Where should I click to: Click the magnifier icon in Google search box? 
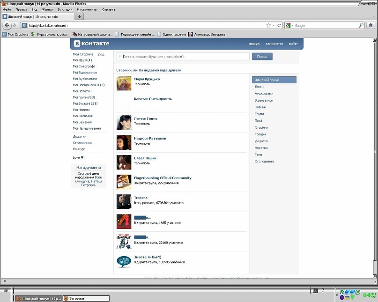coord(361,25)
